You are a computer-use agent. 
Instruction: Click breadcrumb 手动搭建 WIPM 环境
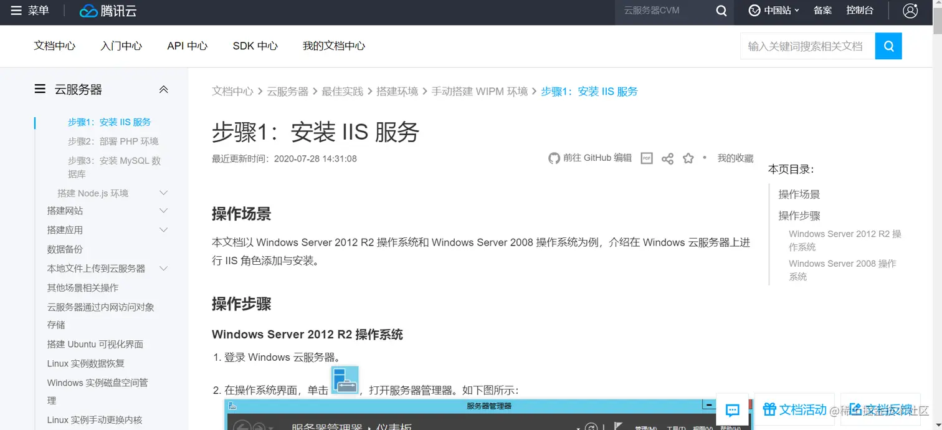tap(480, 91)
